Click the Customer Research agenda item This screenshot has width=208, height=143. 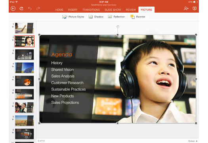(67, 83)
